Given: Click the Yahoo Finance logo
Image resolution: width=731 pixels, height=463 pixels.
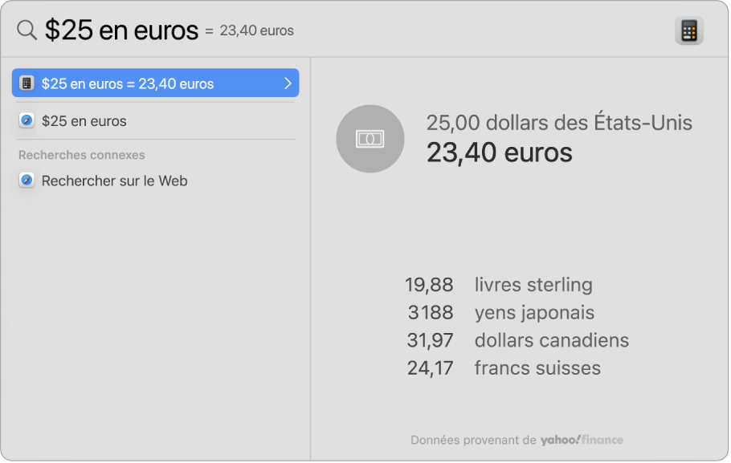Looking at the screenshot, I should 581,440.
